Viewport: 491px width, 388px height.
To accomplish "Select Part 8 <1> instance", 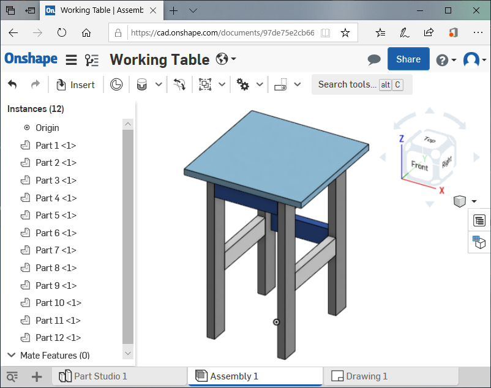I will point(48,268).
